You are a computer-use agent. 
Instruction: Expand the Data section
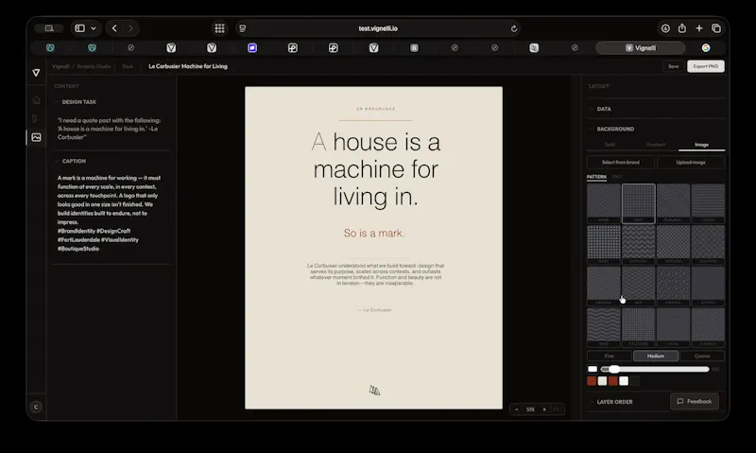(x=604, y=109)
